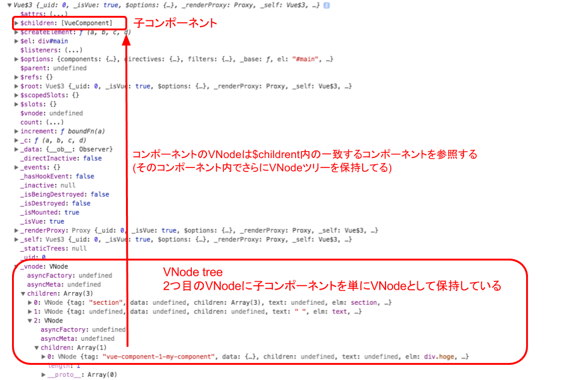The width and height of the screenshot is (585, 380).
Task: Expand VNode 0 with tag "section"
Action: click(30, 302)
